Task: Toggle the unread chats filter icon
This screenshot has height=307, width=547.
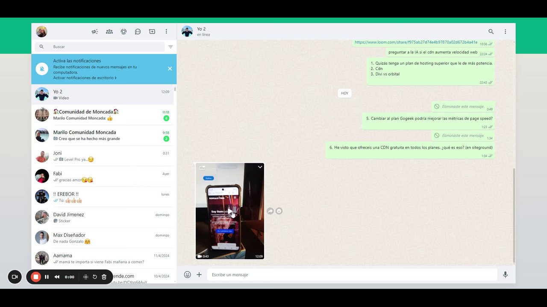Action: click(x=171, y=47)
